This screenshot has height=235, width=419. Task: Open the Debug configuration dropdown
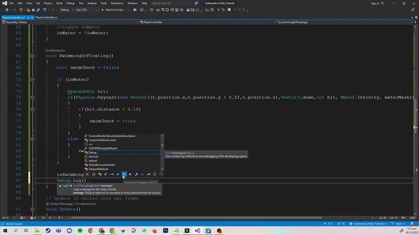coord(66,10)
